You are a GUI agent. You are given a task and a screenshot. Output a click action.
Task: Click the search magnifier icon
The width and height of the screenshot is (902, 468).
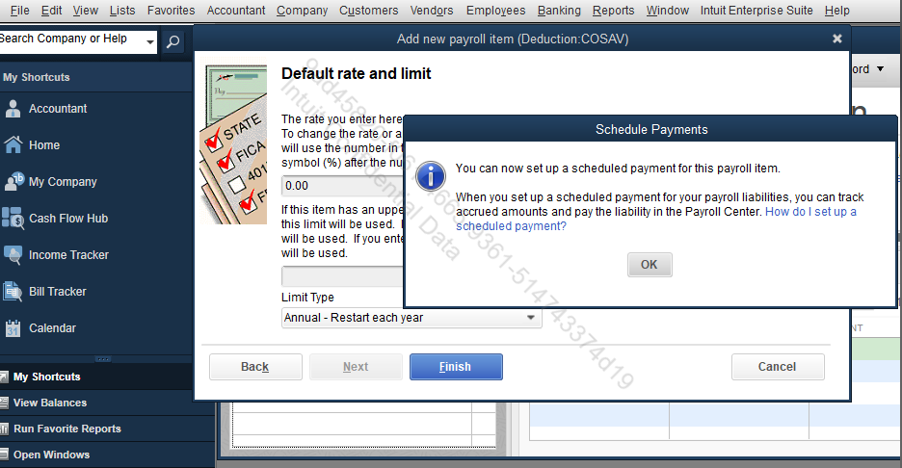[x=172, y=41]
